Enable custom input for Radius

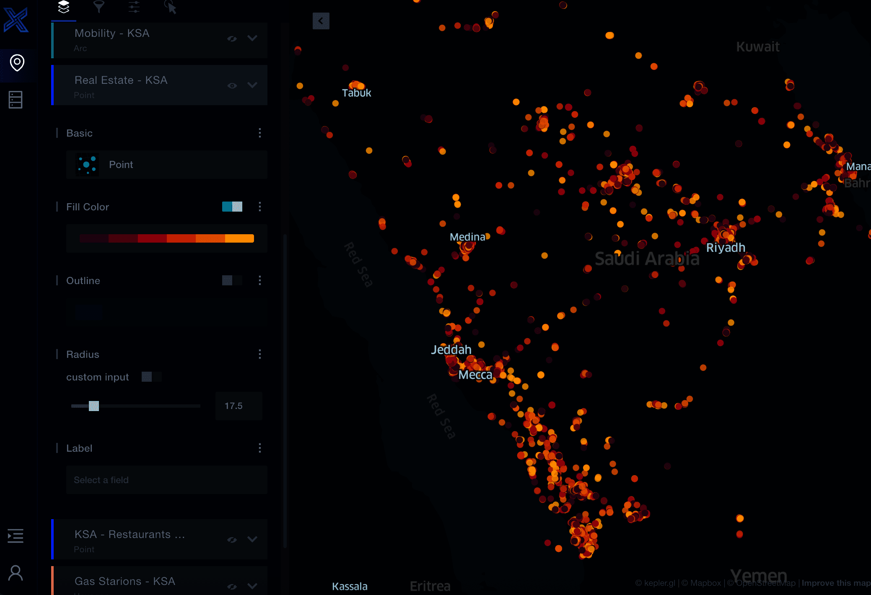point(151,377)
